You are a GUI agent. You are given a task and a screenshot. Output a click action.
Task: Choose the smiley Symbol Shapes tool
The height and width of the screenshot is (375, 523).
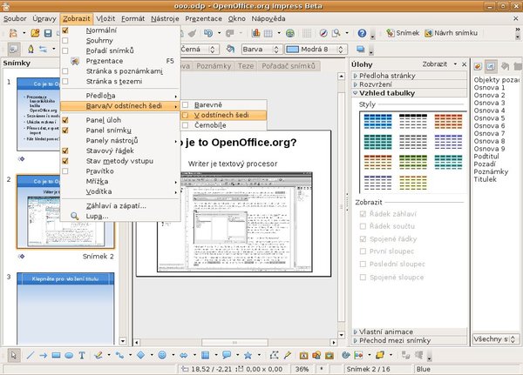pyautogui.click(x=162, y=355)
